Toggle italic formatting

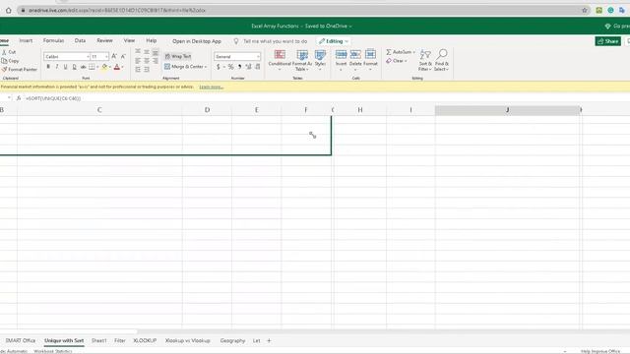57,67
